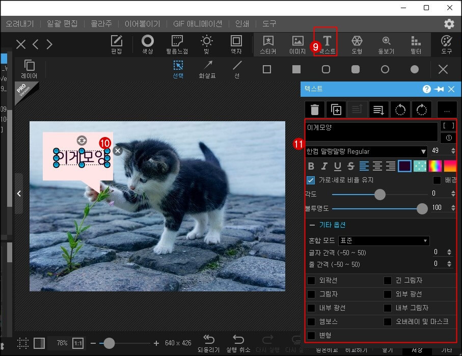Click the 되돌리기 revert button
462x356 pixels.
(209, 344)
